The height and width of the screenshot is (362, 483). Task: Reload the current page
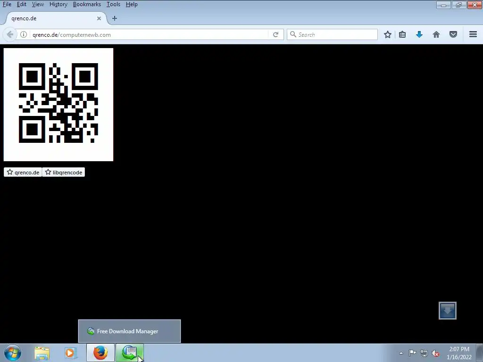pyautogui.click(x=275, y=34)
